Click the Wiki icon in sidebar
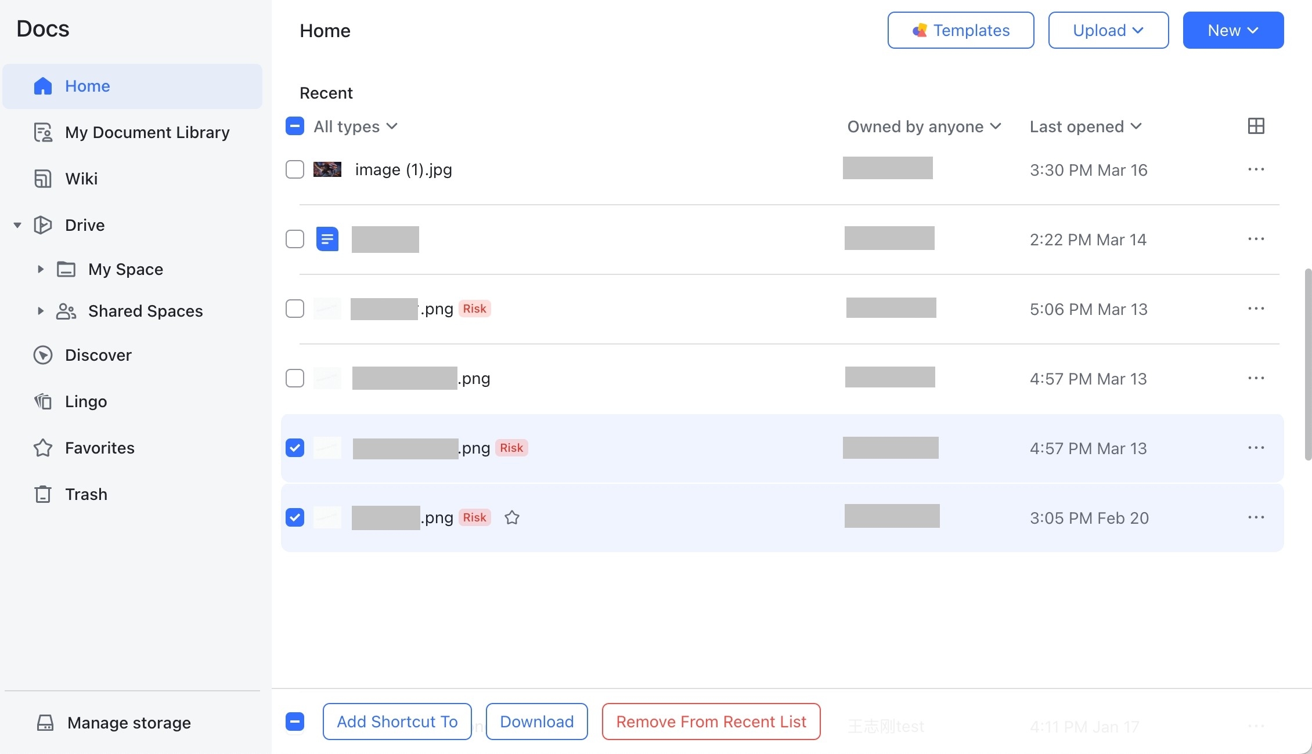1312x754 pixels. pyautogui.click(x=43, y=179)
